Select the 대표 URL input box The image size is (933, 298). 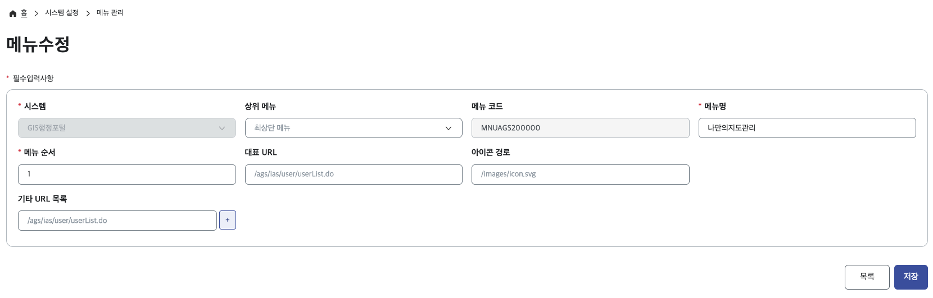354,175
